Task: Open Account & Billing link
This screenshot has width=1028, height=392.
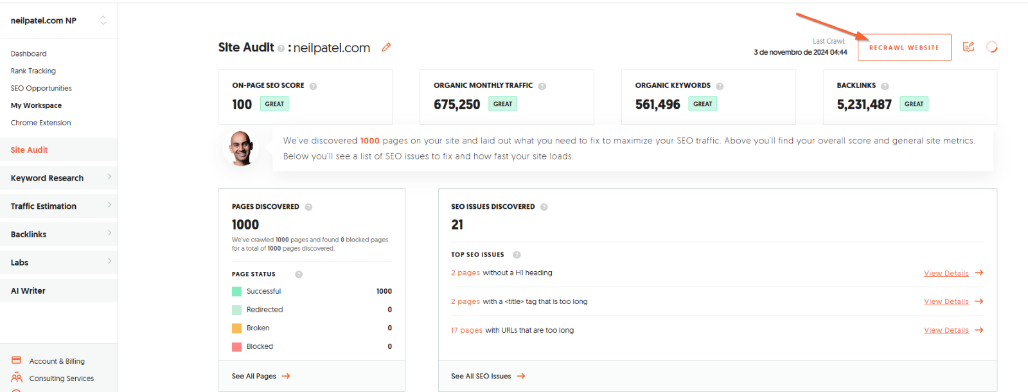Action: (57, 361)
